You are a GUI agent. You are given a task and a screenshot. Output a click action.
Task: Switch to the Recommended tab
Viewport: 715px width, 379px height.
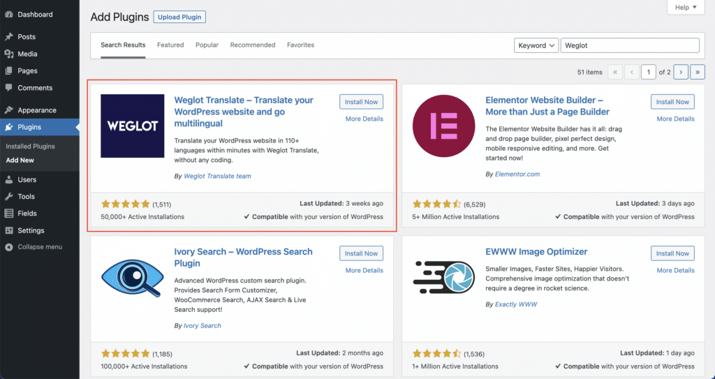pos(253,45)
